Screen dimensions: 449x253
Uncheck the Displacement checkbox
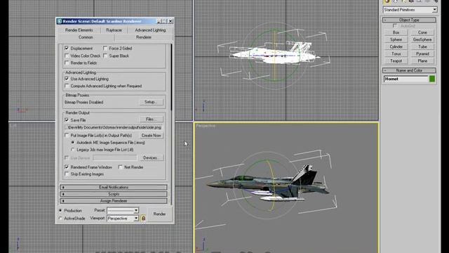coord(67,48)
